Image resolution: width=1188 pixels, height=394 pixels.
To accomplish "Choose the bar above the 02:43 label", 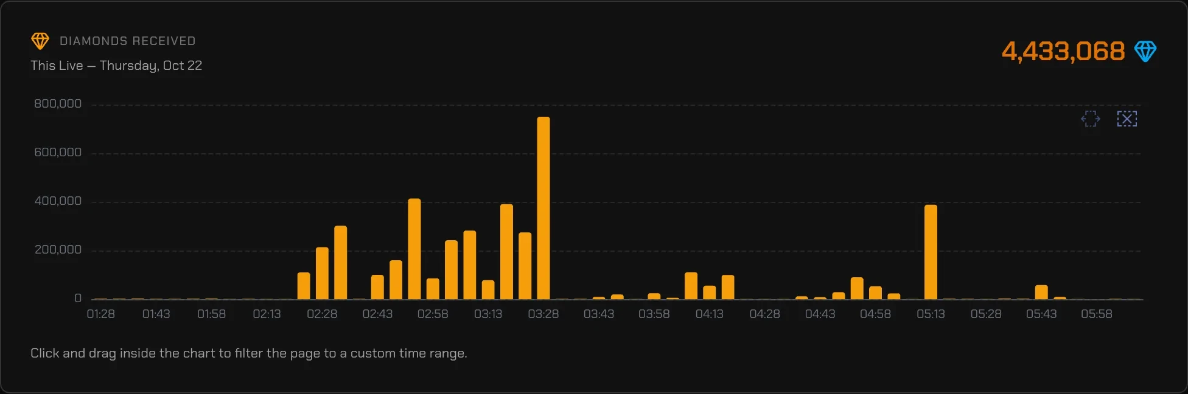I will coord(377,287).
